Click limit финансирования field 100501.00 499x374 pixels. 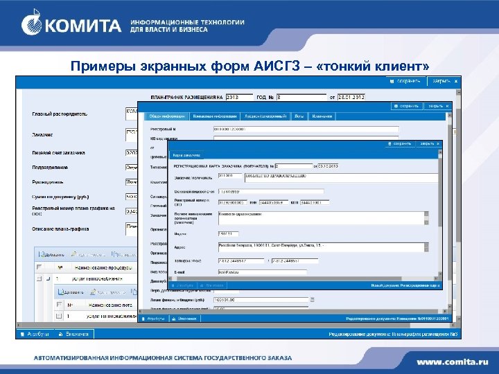click(261, 300)
